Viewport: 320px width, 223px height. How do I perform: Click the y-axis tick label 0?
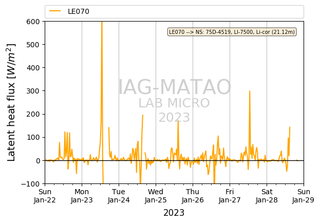[x=38, y=161]
